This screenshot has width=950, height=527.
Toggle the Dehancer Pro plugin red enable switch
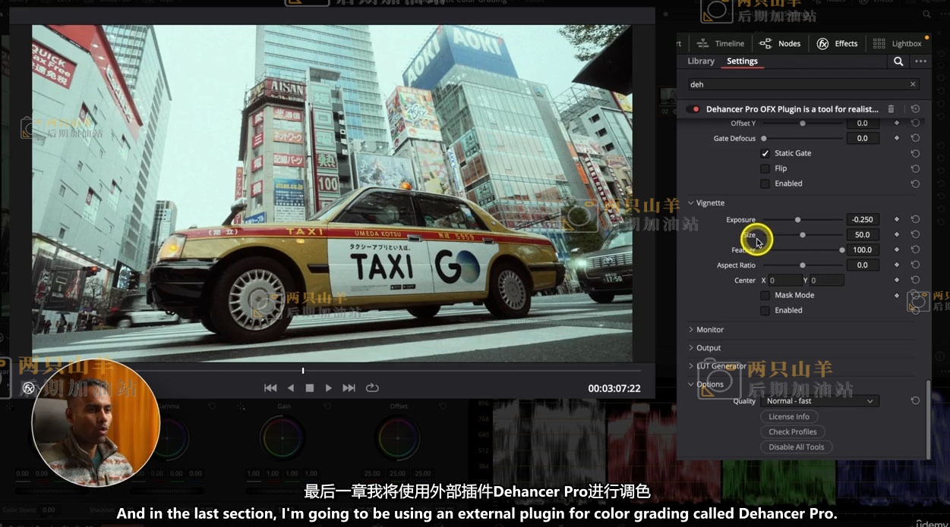pyautogui.click(x=693, y=109)
